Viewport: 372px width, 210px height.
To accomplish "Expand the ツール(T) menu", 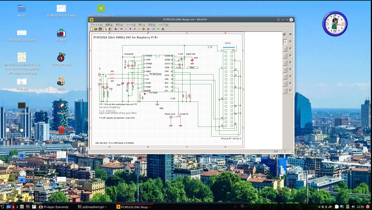I will pyautogui.click(x=130, y=25).
